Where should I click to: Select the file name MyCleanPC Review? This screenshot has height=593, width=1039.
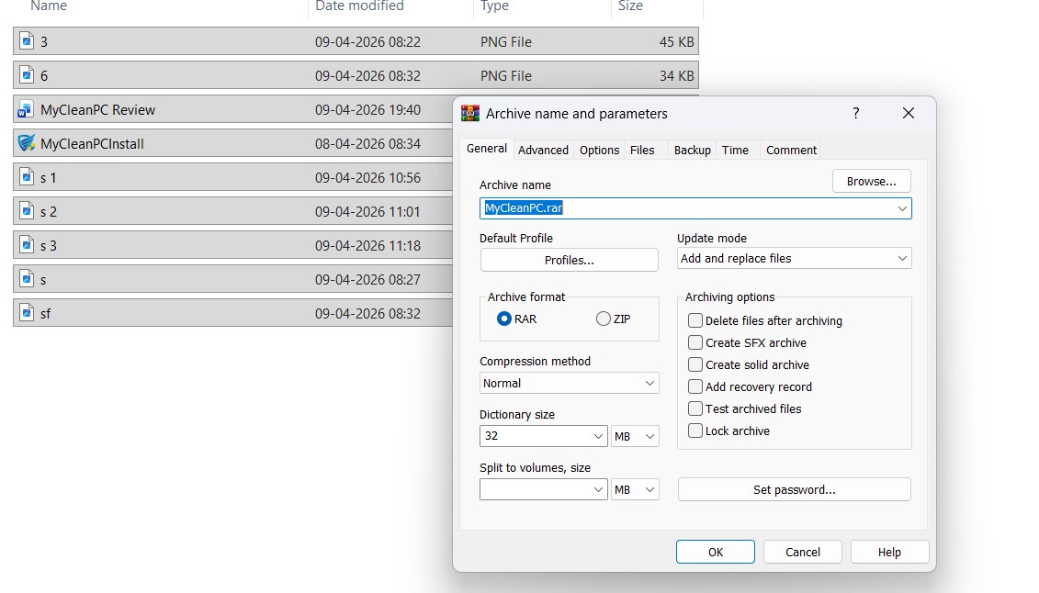(x=97, y=110)
